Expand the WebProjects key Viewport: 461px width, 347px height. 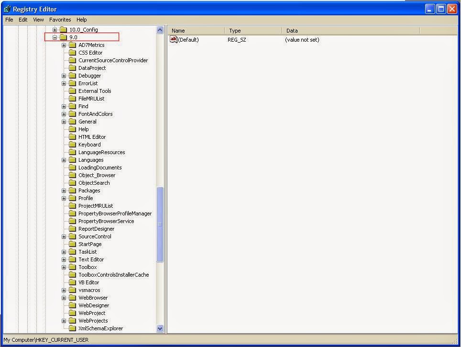pos(64,321)
